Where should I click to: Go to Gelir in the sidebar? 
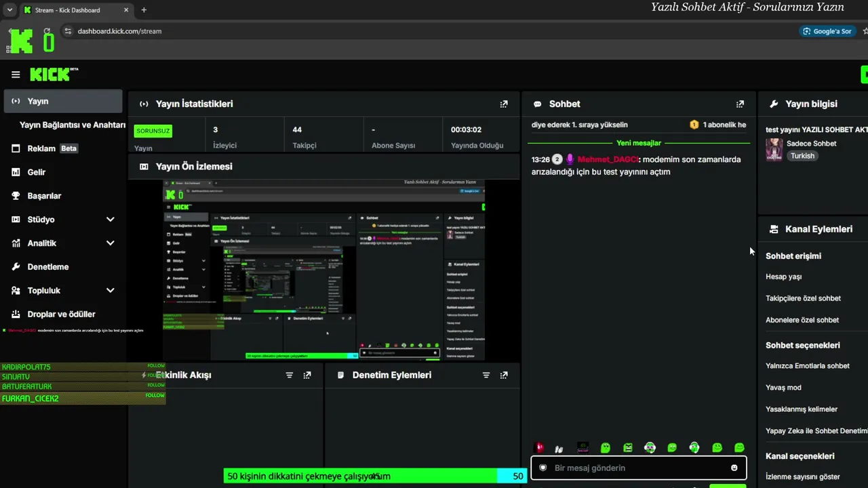(62, 172)
